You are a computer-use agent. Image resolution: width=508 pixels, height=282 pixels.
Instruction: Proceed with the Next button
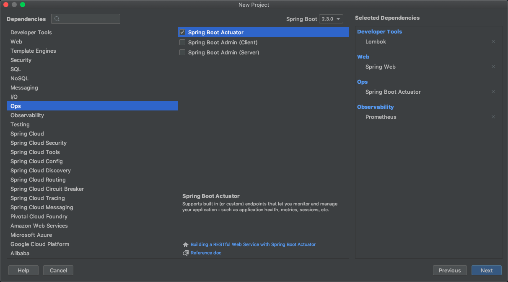[x=487, y=270]
